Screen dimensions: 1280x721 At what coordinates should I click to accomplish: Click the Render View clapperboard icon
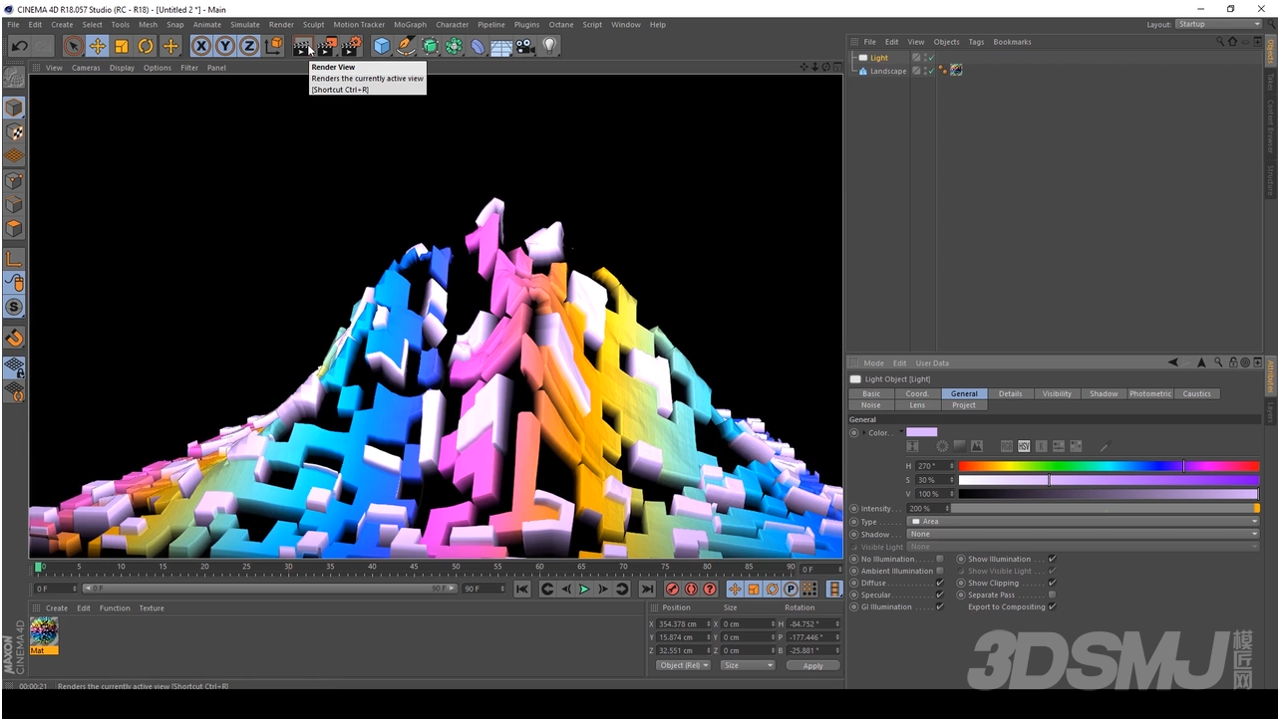(x=303, y=46)
